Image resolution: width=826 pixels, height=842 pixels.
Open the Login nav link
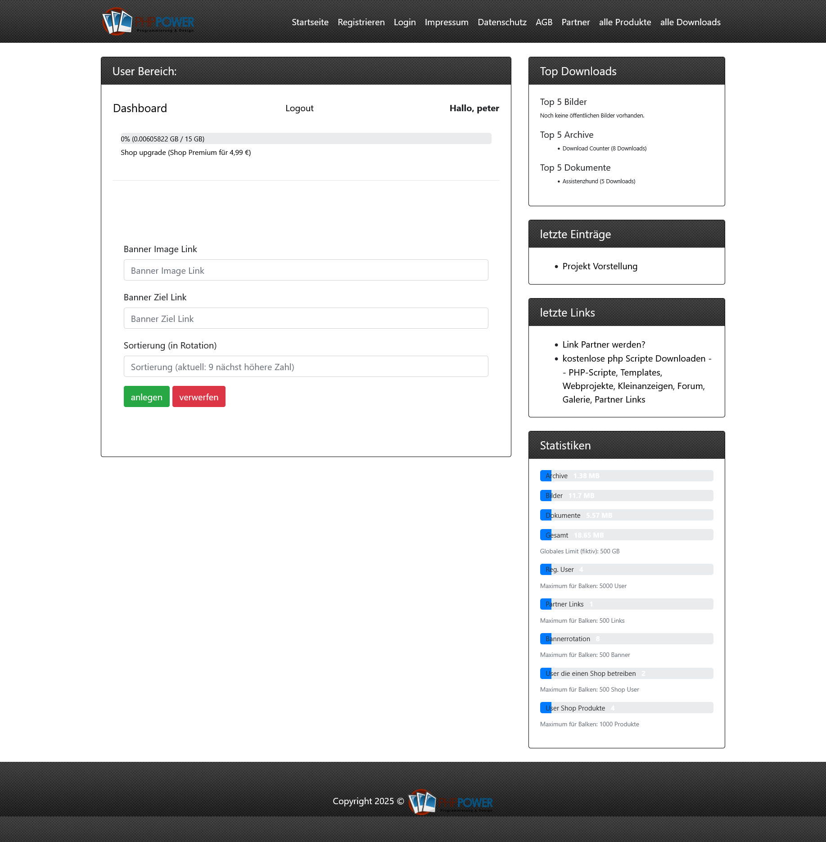click(404, 22)
